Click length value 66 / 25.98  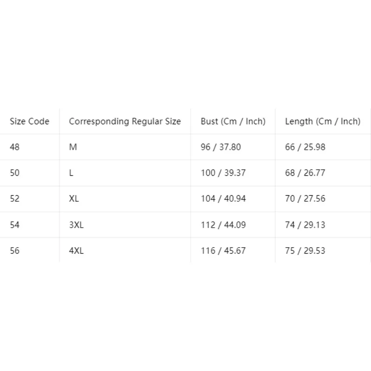305,147
